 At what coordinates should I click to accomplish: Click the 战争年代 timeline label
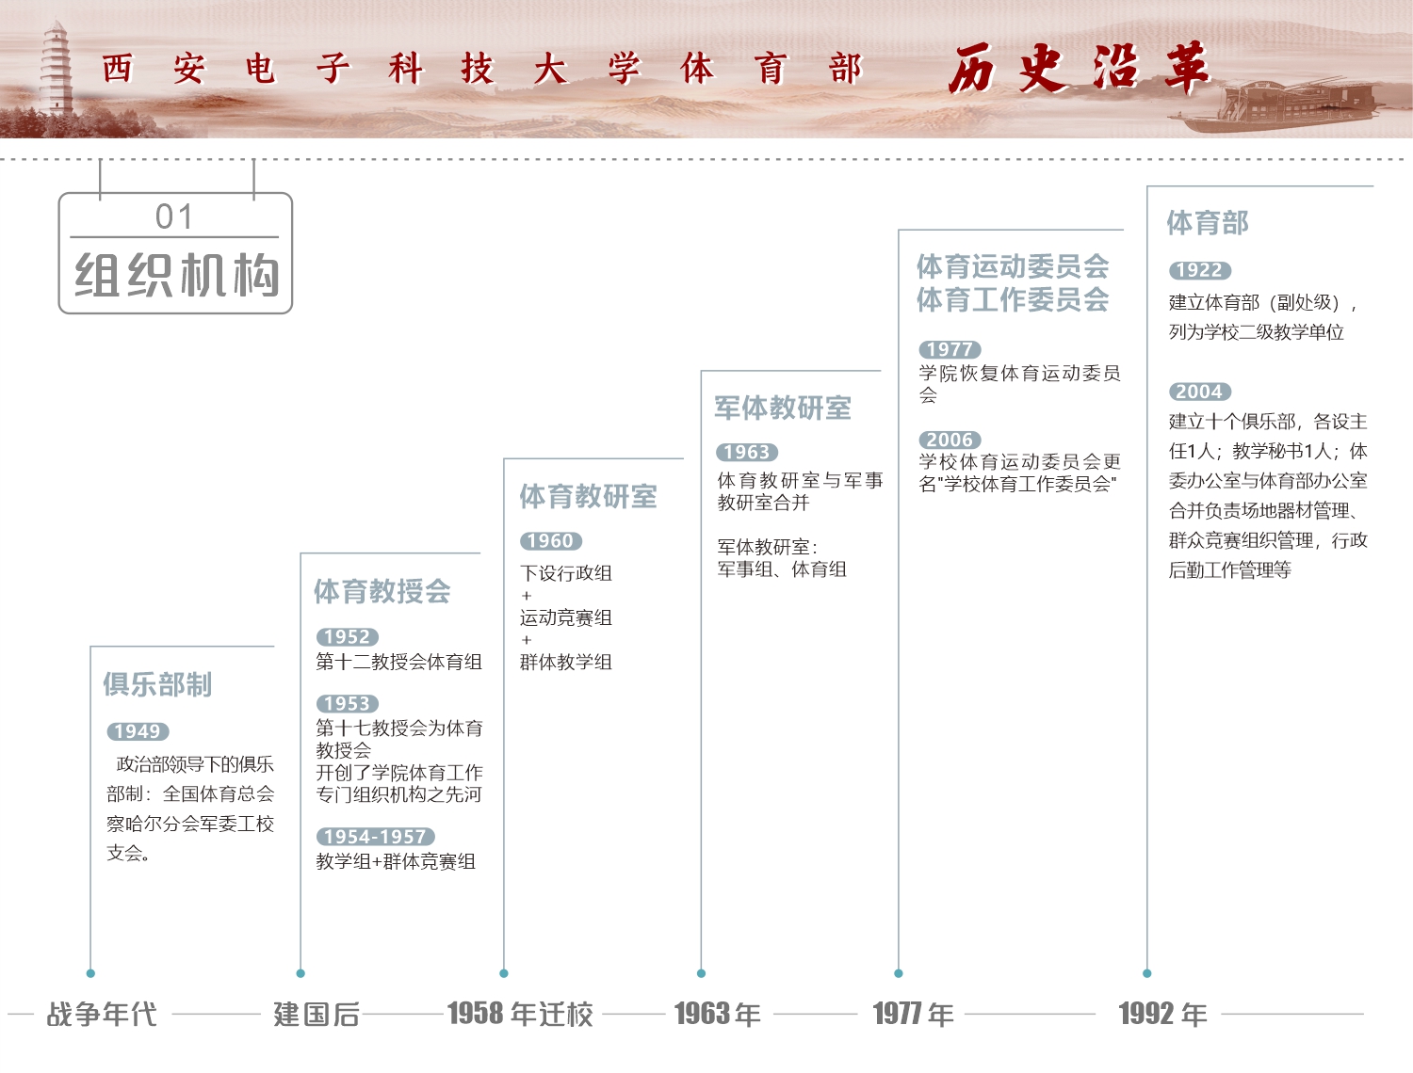tap(102, 1014)
